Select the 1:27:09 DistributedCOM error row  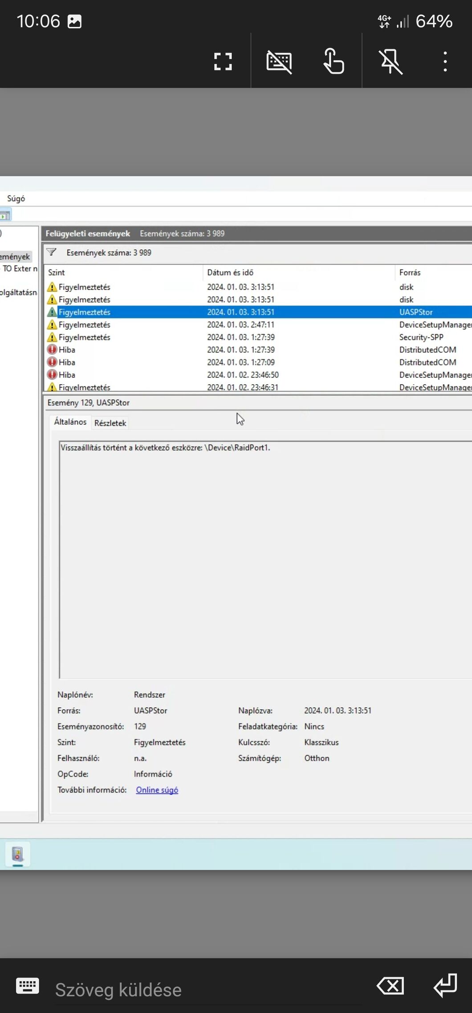coord(258,362)
